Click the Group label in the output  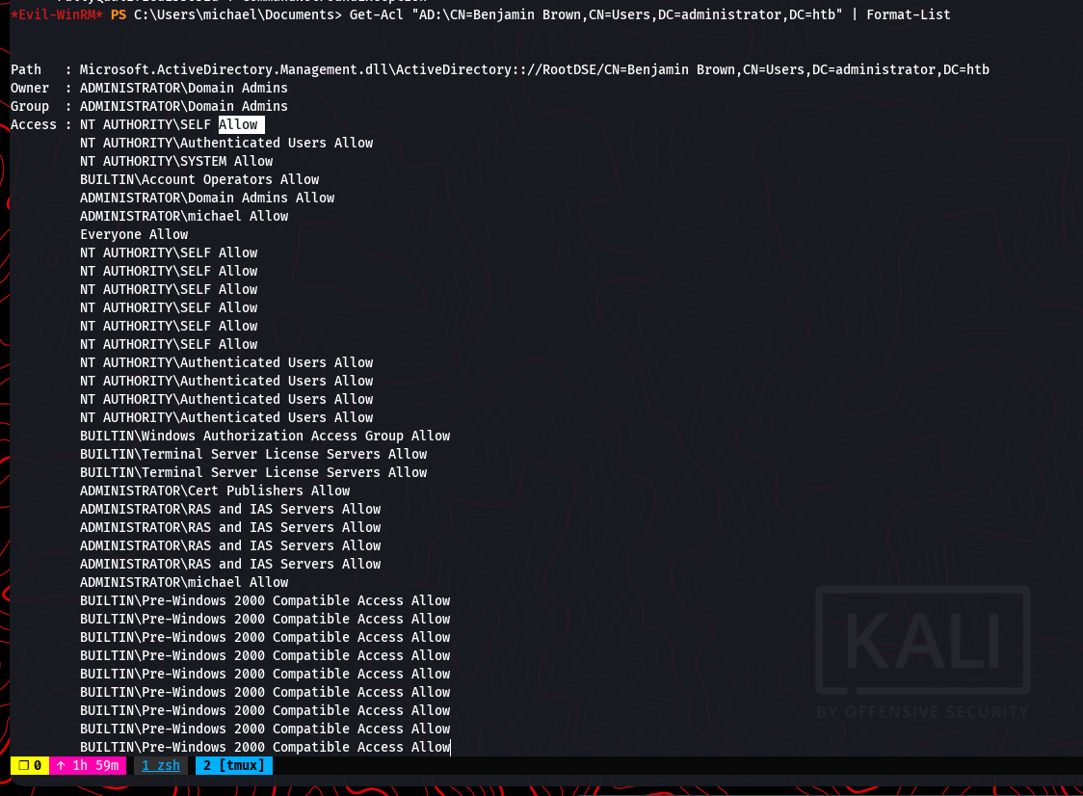point(30,106)
